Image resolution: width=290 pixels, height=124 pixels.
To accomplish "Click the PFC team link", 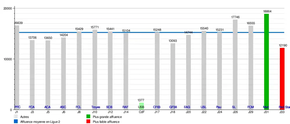I will [17, 107].
